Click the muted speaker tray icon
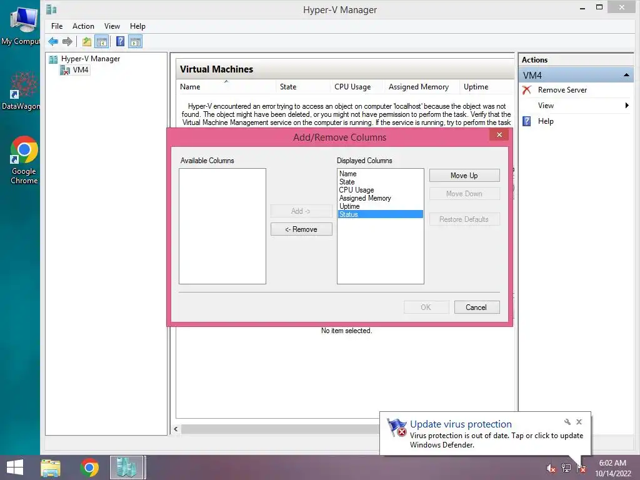640x480 pixels. 551,468
